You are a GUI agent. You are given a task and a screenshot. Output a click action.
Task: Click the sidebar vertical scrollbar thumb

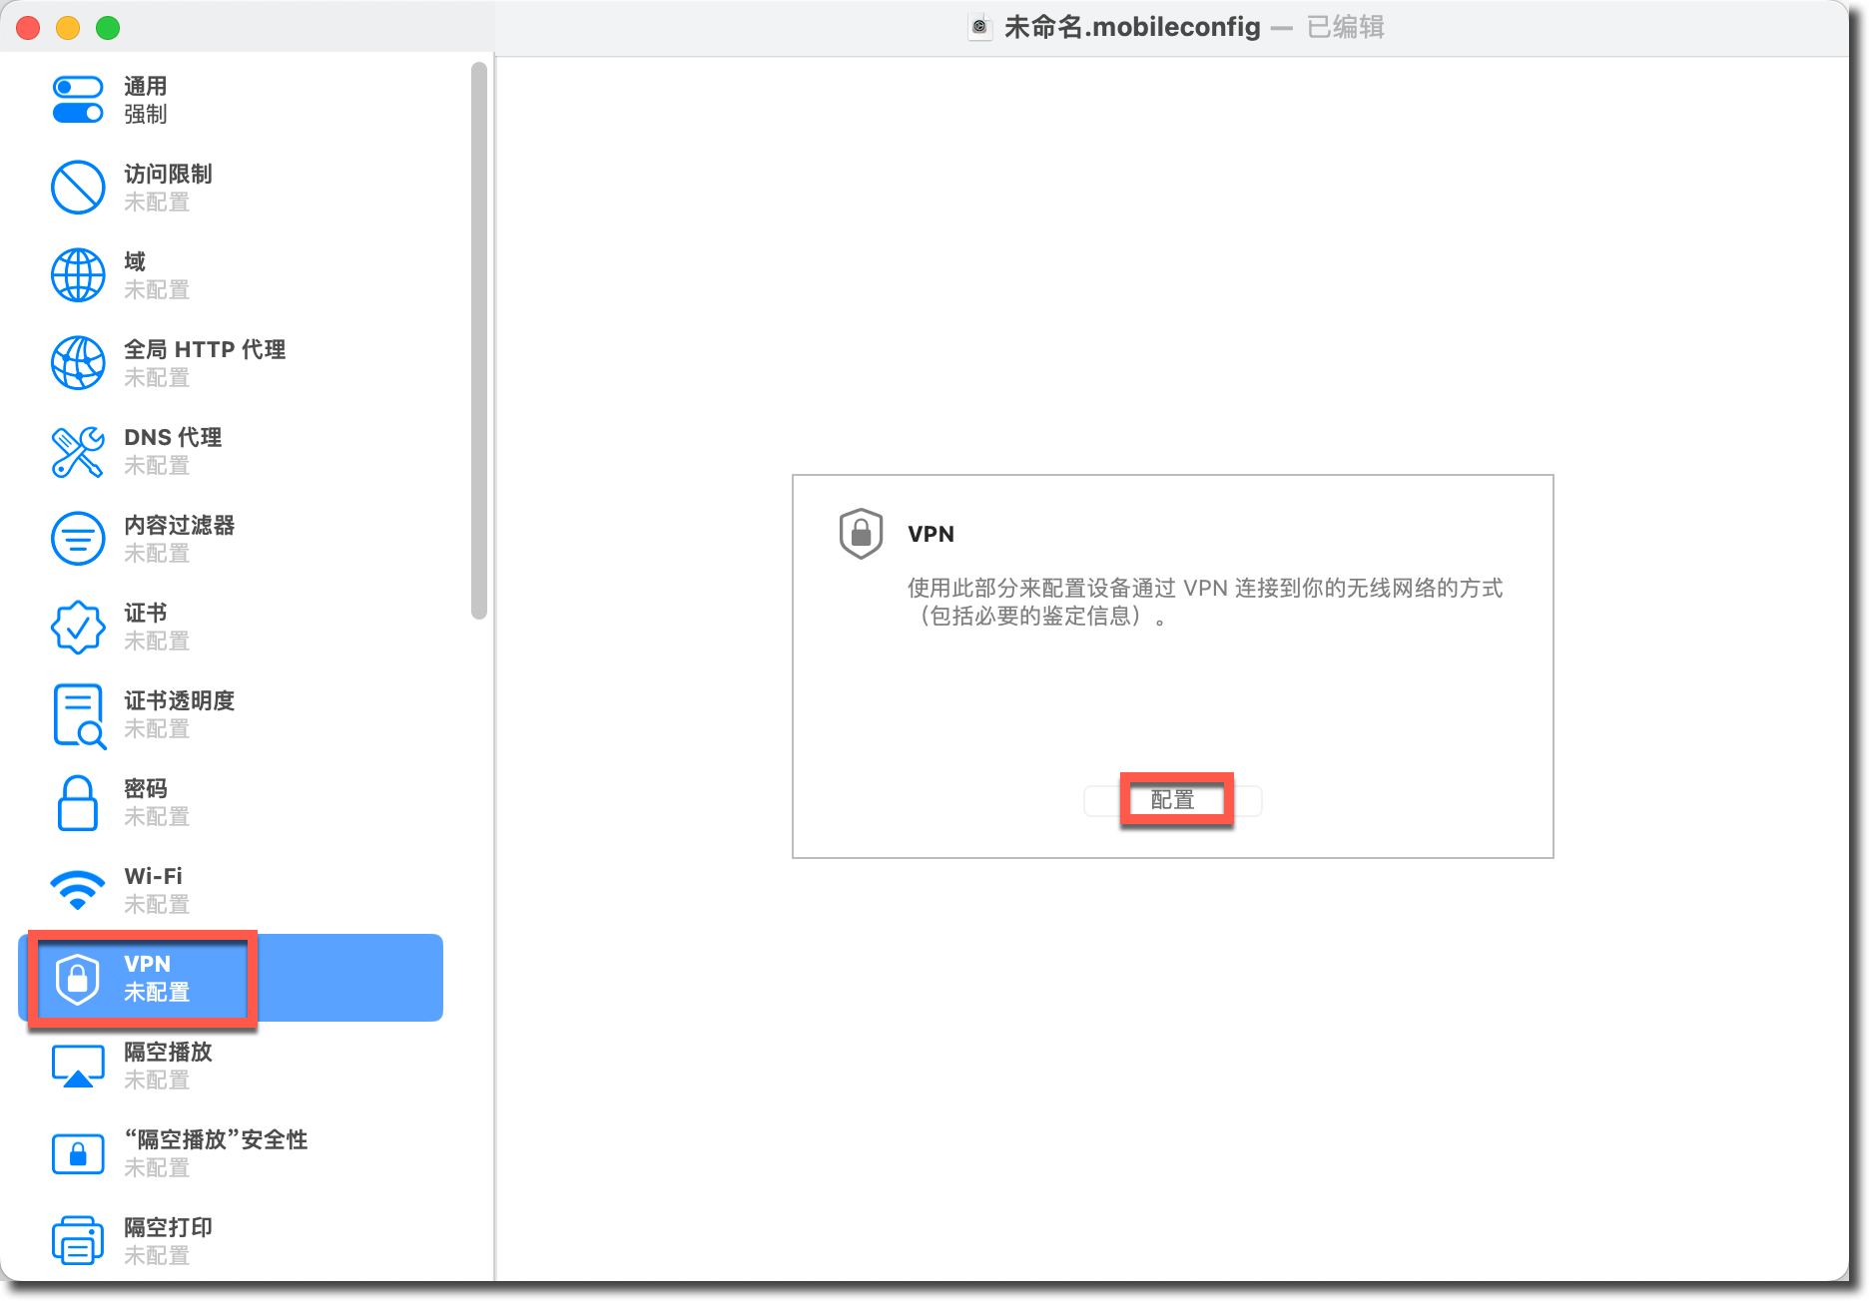coord(479,340)
